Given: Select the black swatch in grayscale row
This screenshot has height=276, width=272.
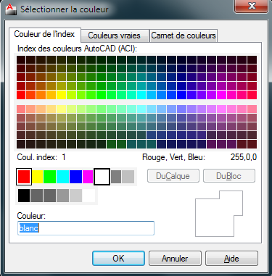Looking at the screenshot, I should (24, 196).
